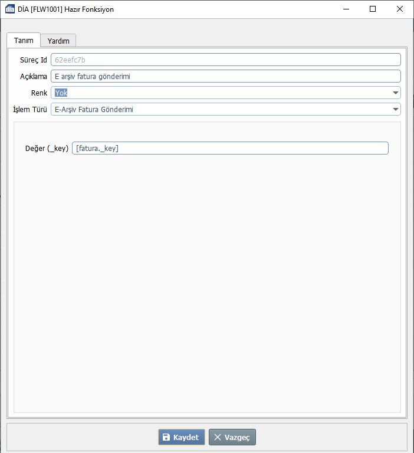This screenshot has height=453, width=414.
Task: Minimize the Hazır Fonksiyon window
Action: pyautogui.click(x=346, y=9)
